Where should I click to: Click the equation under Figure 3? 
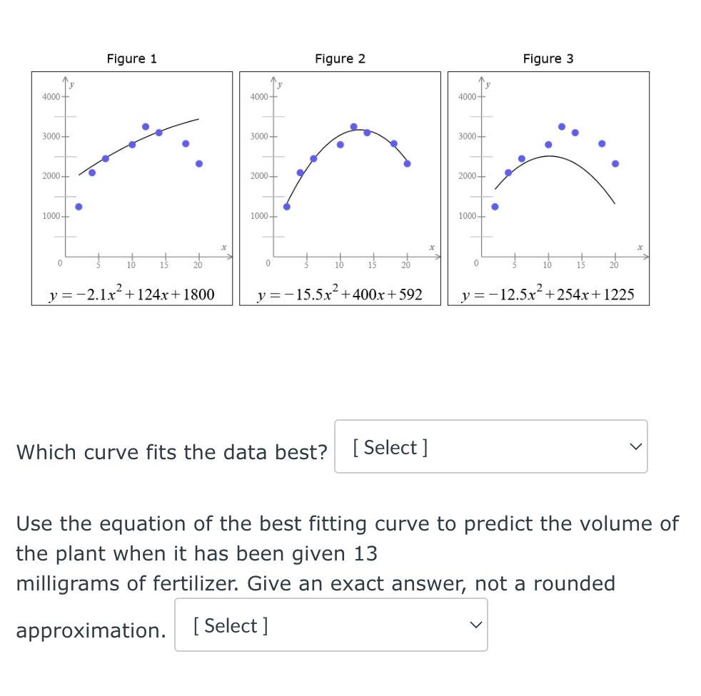tap(548, 292)
